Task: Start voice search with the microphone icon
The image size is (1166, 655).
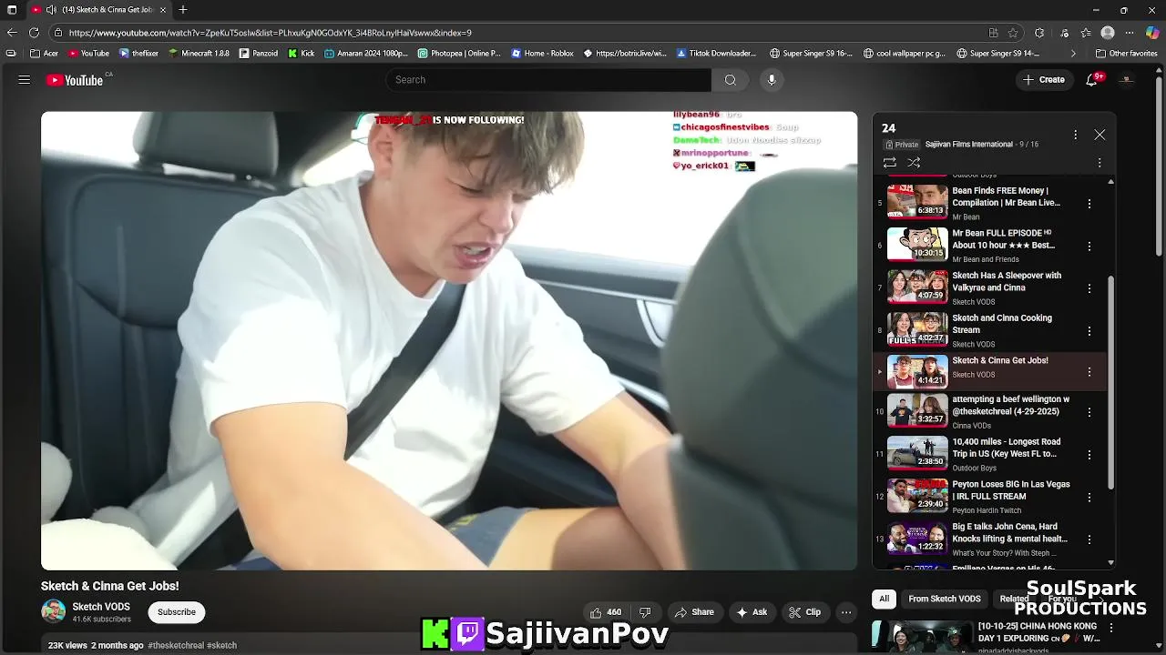Action: 772,80
